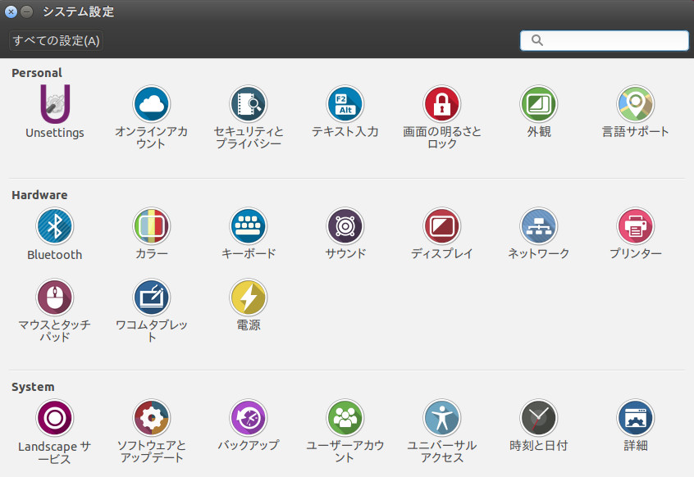
Task: Open マウスとタッチパッド settings
Action: click(54, 298)
